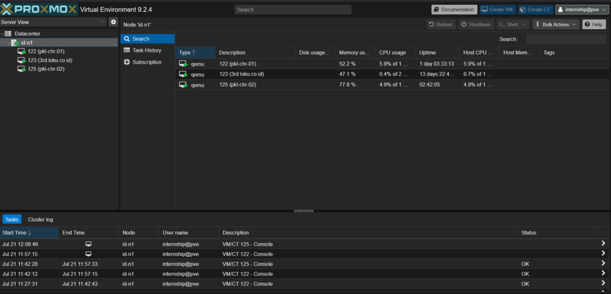Sort by the Description column header in the VM grid
This screenshot has height=294, width=611.
(255, 52)
